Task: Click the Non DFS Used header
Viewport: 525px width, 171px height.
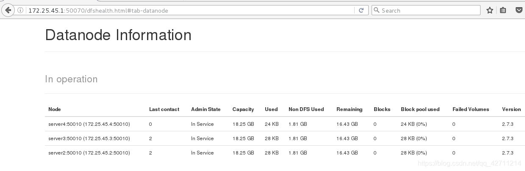Action: click(x=306, y=109)
